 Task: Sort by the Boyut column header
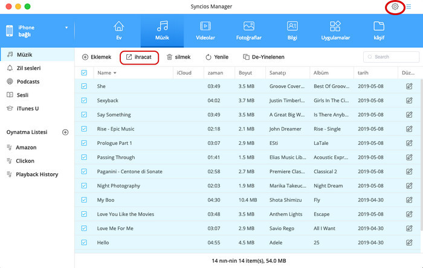click(250, 72)
